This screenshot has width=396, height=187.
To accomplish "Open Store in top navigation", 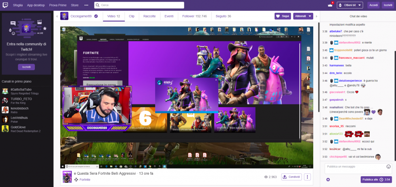I will [x=75, y=5].
